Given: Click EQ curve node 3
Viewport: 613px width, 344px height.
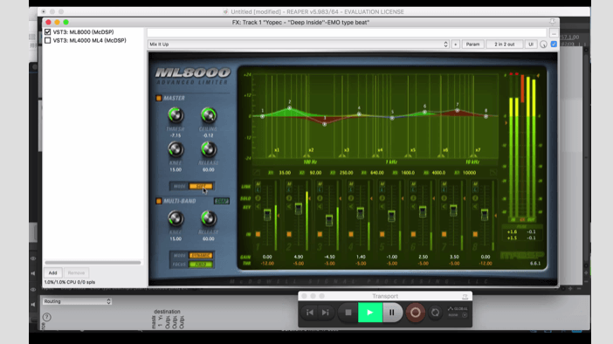Looking at the screenshot, I should [325, 124].
